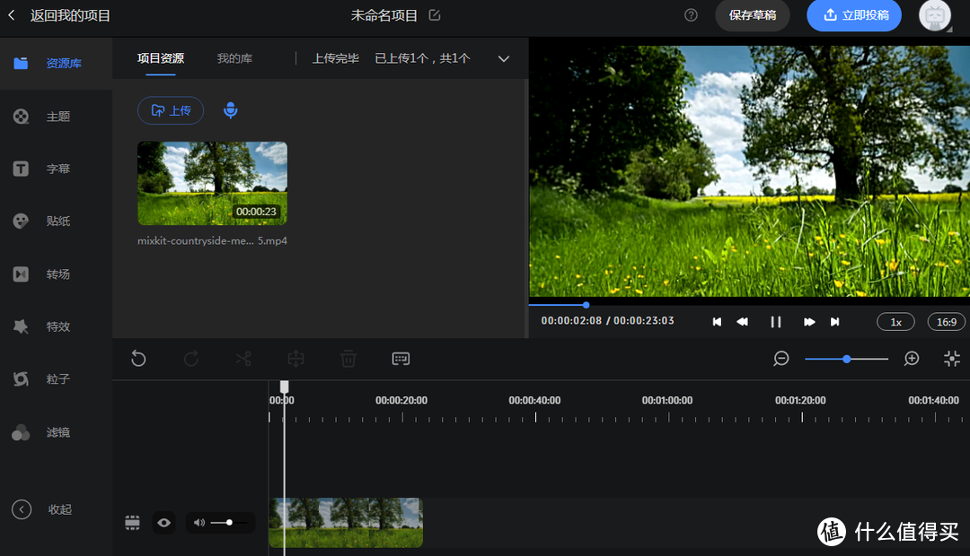Start voice recording with microphone icon
The image size is (970, 556).
pos(231,110)
